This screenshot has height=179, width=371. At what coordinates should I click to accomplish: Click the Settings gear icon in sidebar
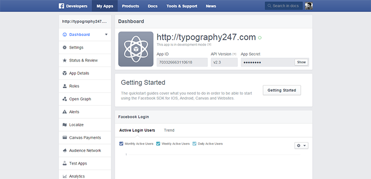(x=65, y=47)
